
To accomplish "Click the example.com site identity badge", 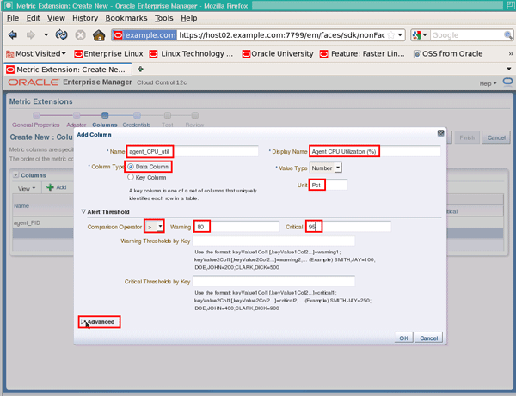I will 145,35.
